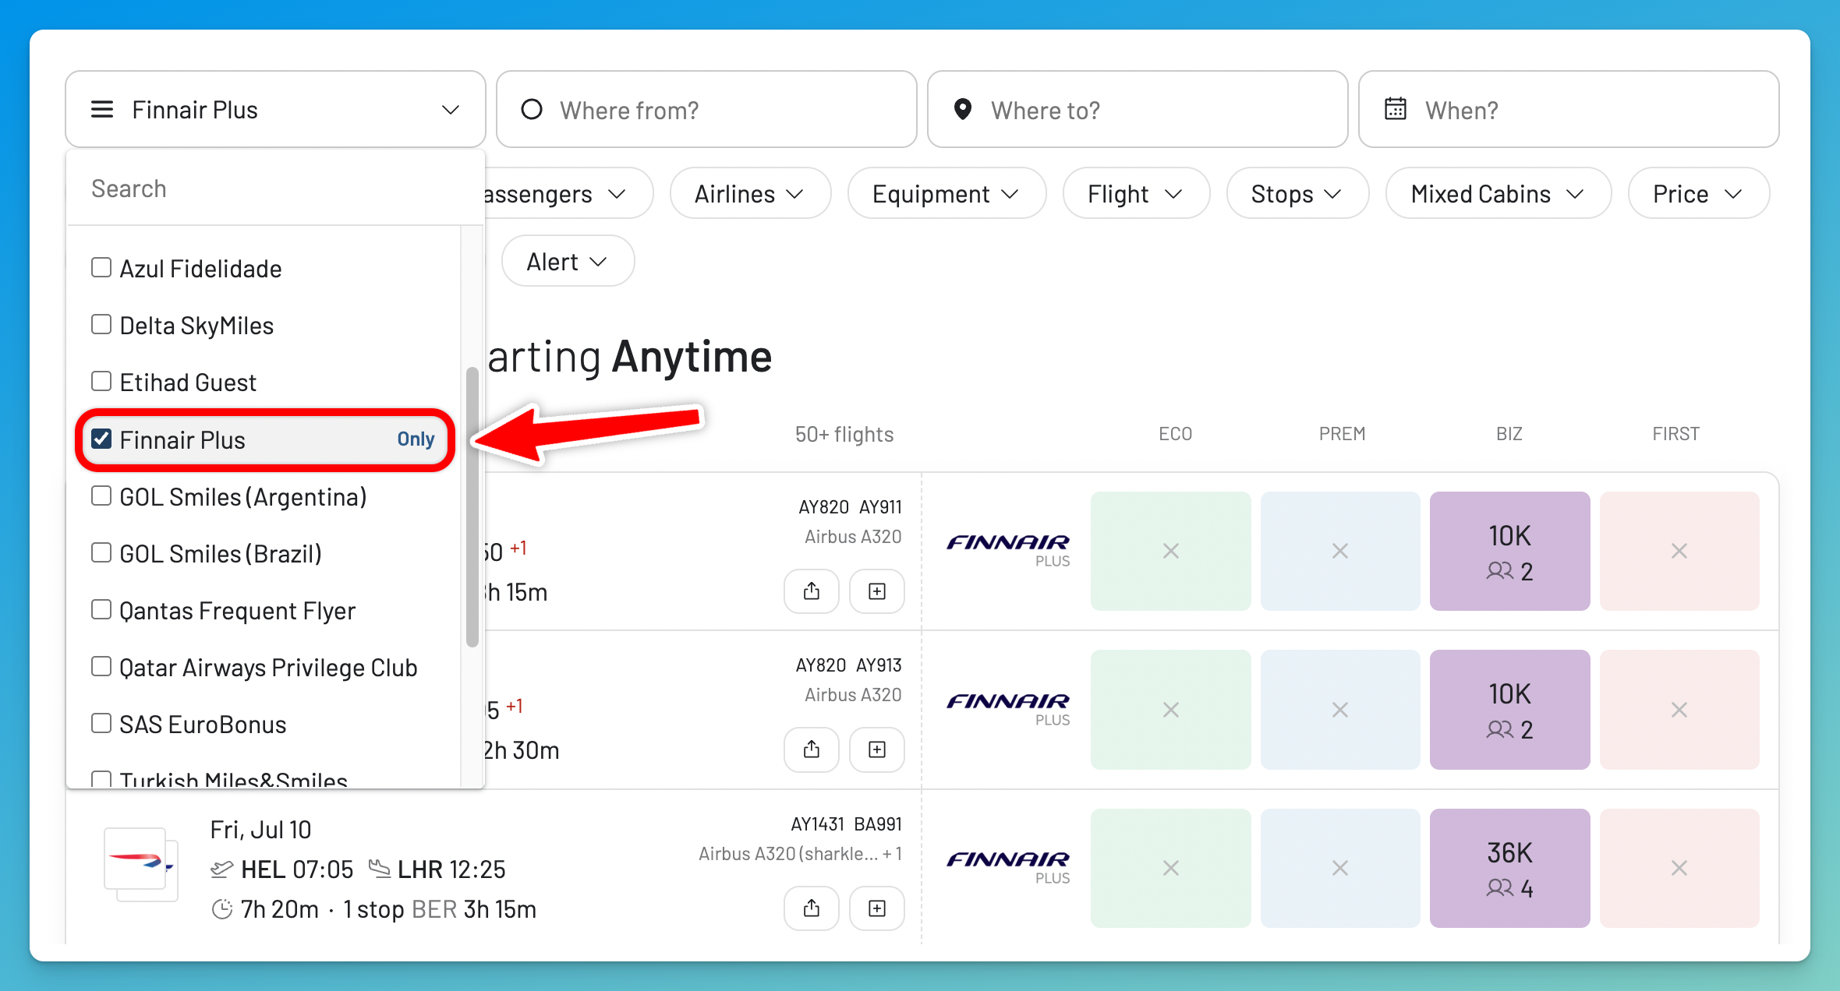Open the Price filter dropdown

(x=1698, y=193)
